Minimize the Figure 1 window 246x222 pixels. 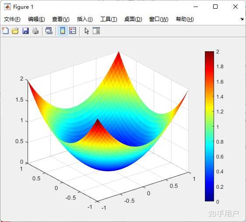[x=196, y=7]
